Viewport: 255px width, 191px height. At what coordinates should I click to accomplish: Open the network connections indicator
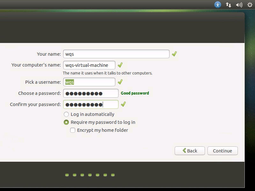(x=228, y=5)
